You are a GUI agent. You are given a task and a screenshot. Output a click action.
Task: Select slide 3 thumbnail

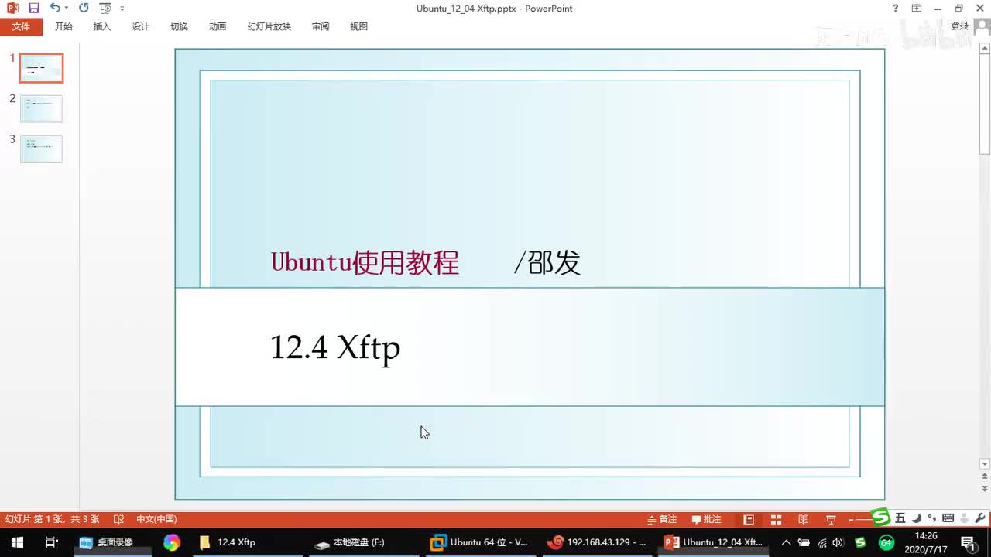(x=41, y=149)
